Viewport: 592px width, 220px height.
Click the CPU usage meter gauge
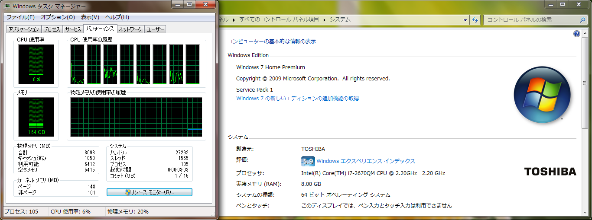pos(36,64)
